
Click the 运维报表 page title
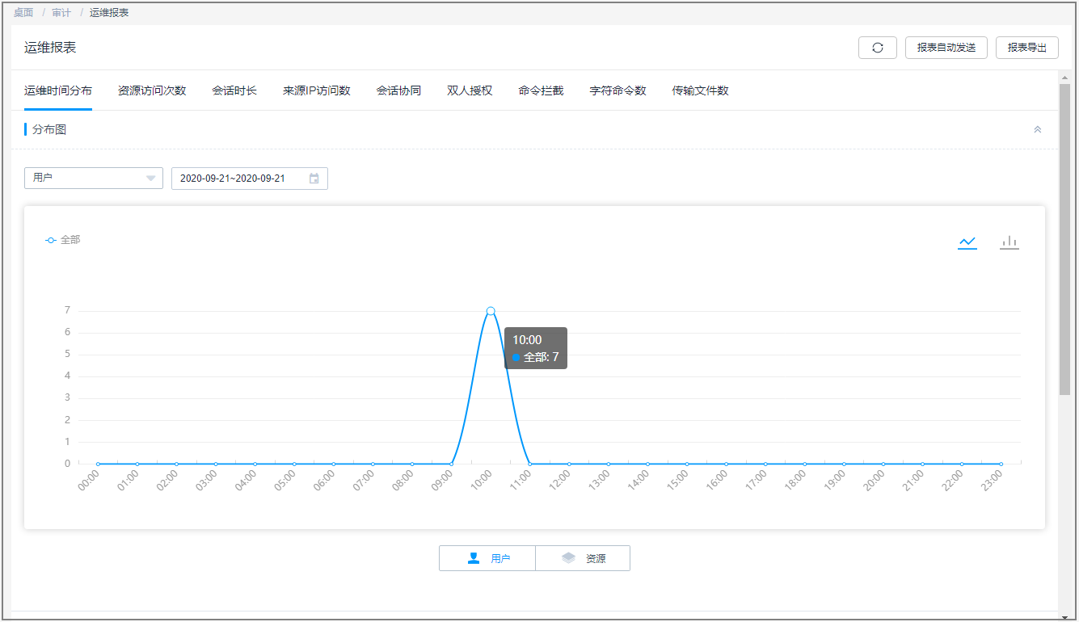pyautogui.click(x=50, y=48)
